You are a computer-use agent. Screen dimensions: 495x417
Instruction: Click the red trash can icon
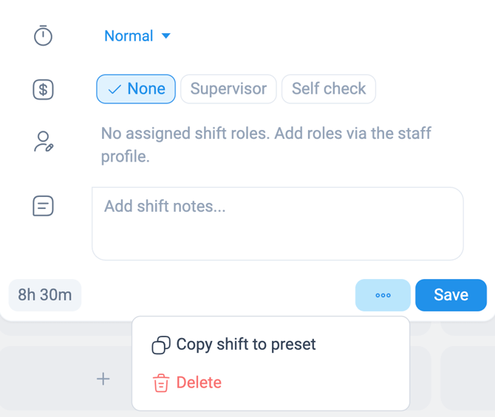point(161,383)
